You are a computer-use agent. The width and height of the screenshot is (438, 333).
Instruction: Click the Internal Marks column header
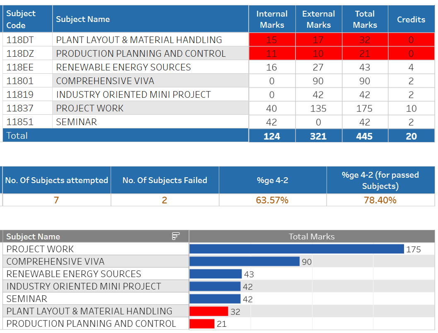272,19
